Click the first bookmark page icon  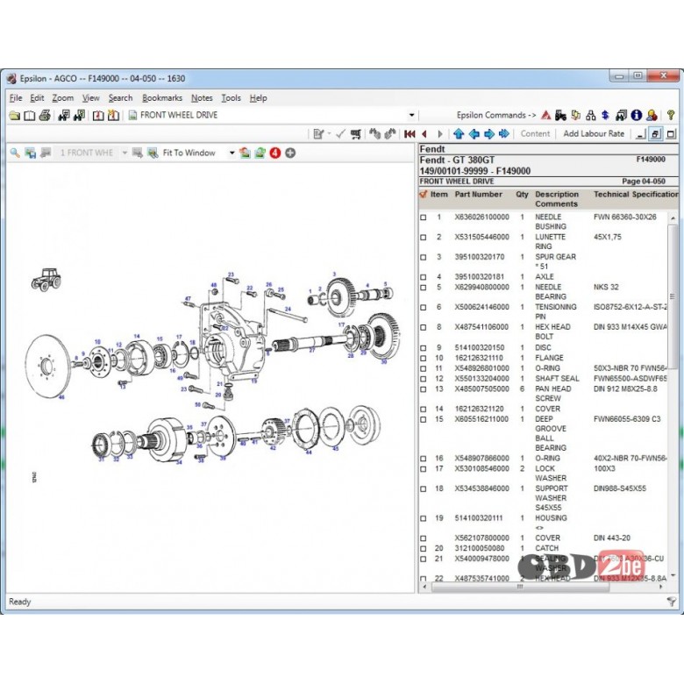click(x=98, y=116)
